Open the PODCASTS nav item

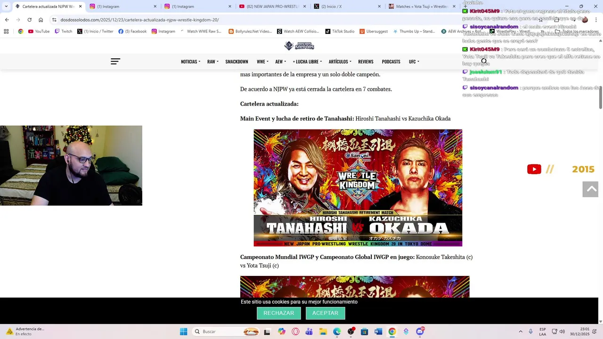coord(391,62)
